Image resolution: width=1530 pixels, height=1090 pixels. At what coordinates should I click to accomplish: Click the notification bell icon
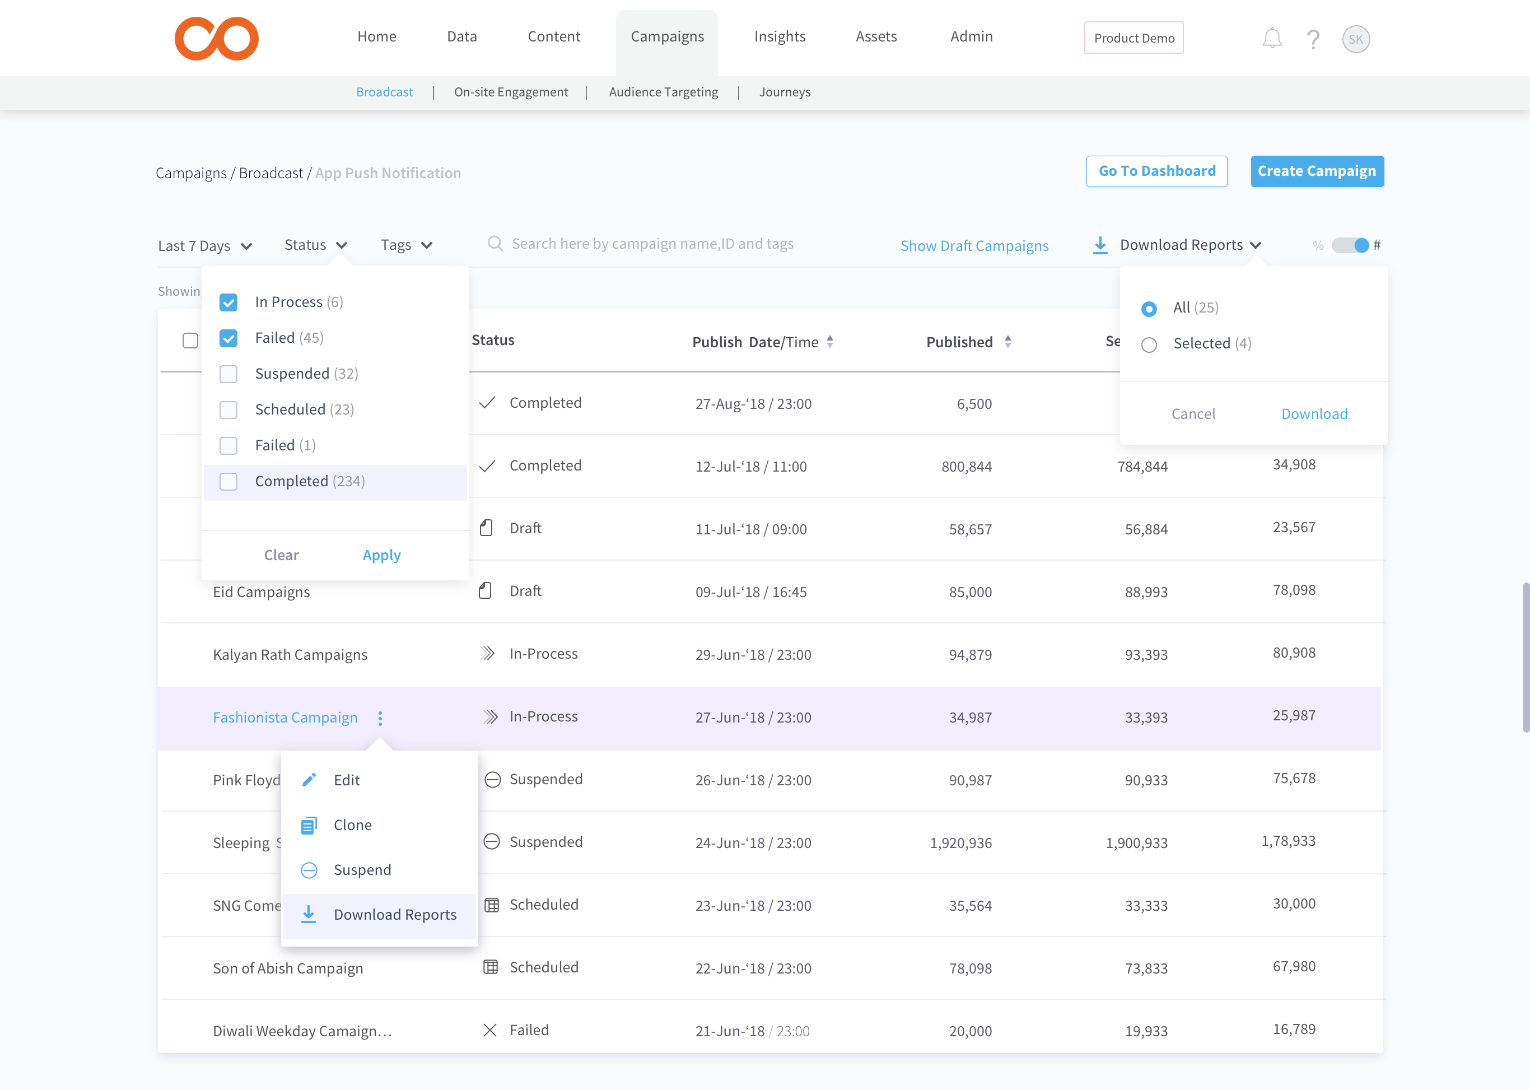coord(1272,38)
